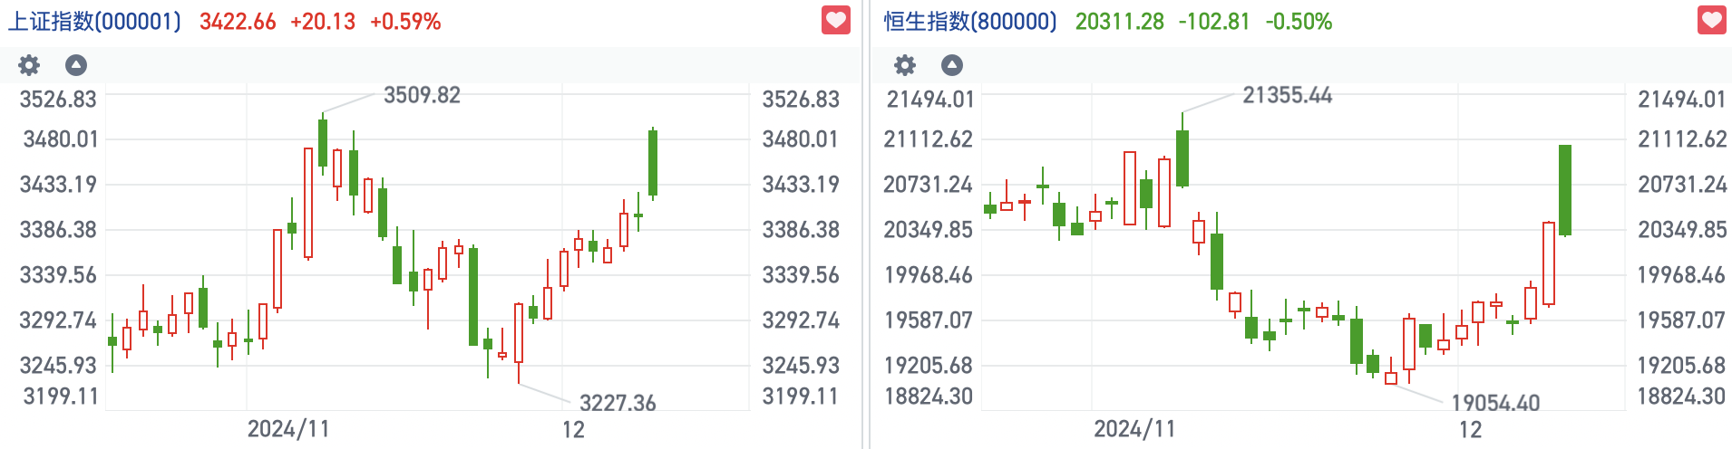Click the -0.50% change percentage
Screen dimensions: 1732x449
pos(1298,21)
